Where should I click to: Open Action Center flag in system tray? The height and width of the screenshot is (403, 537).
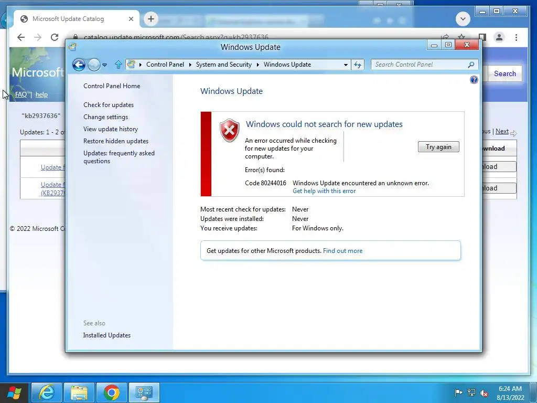coord(458,393)
